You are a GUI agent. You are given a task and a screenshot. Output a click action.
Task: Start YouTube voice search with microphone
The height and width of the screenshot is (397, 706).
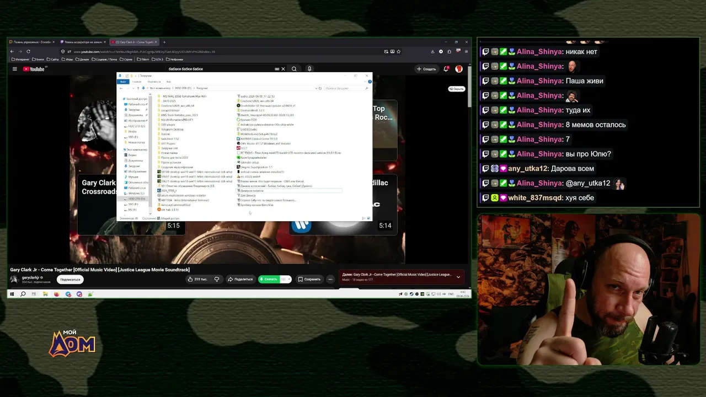pyautogui.click(x=309, y=69)
